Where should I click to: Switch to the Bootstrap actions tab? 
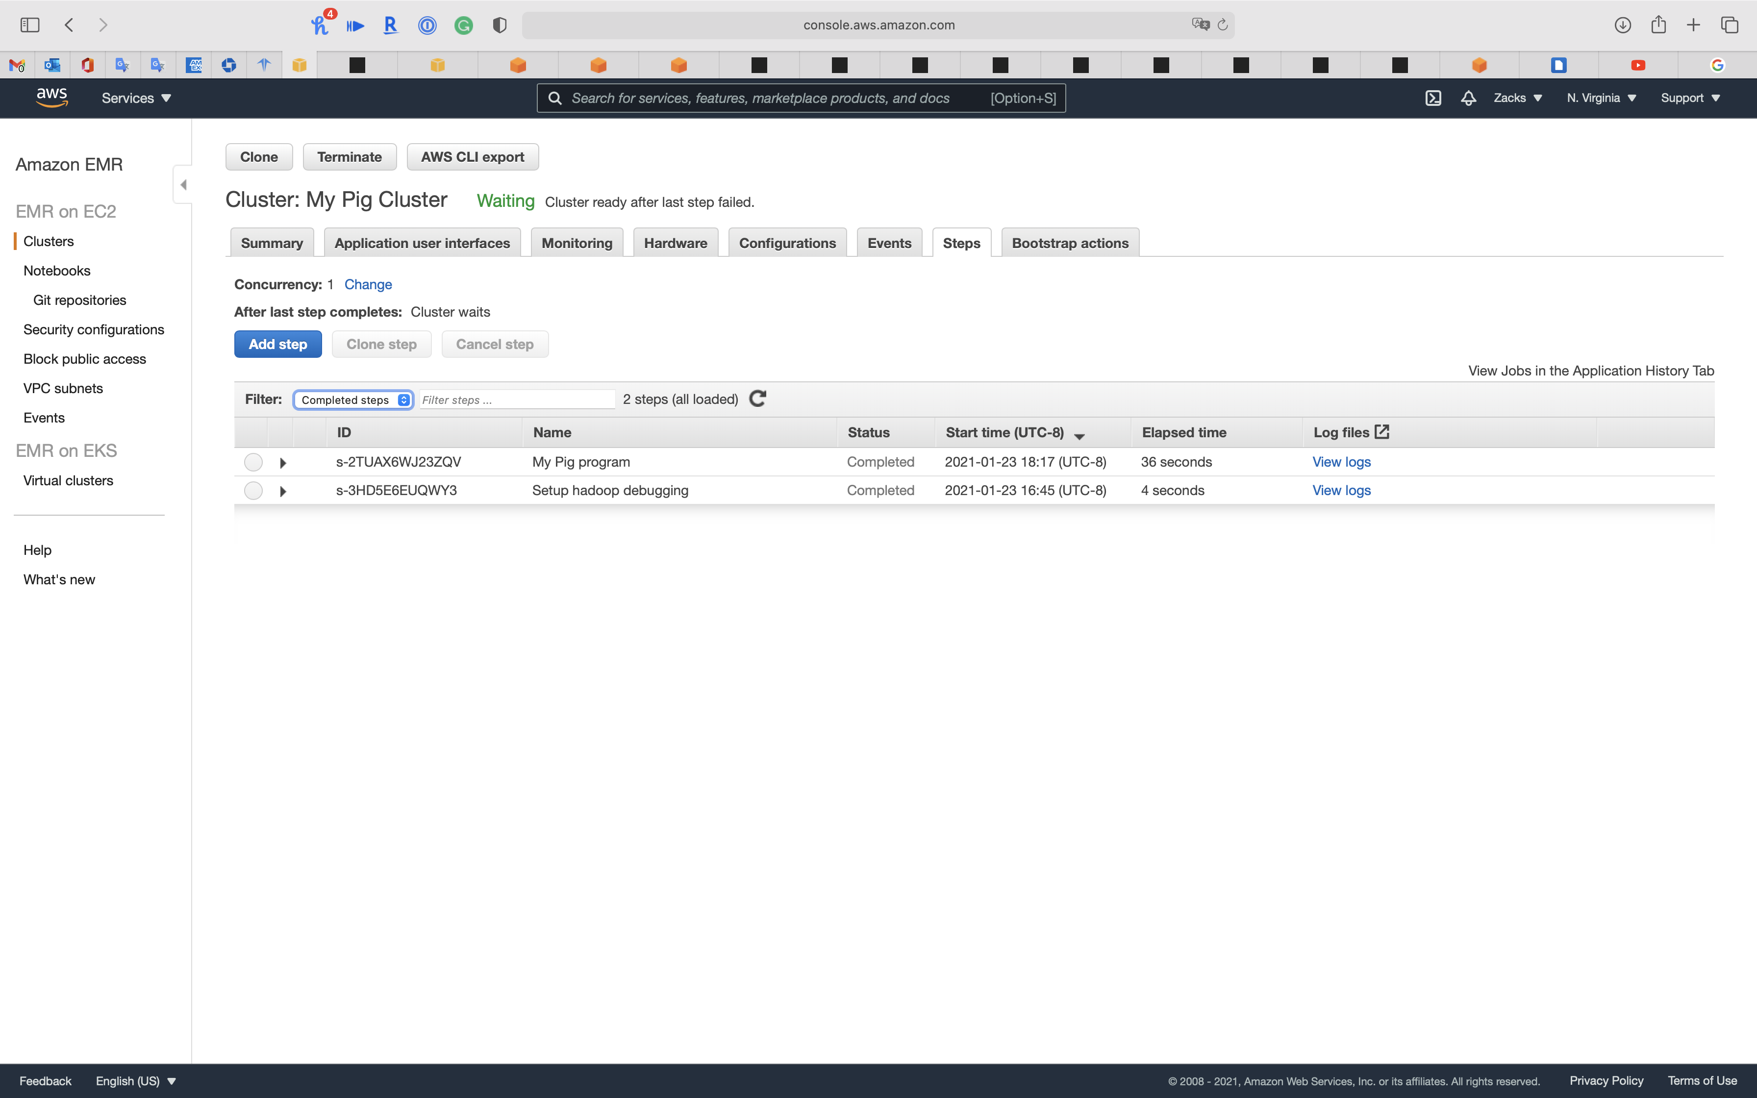click(1070, 243)
